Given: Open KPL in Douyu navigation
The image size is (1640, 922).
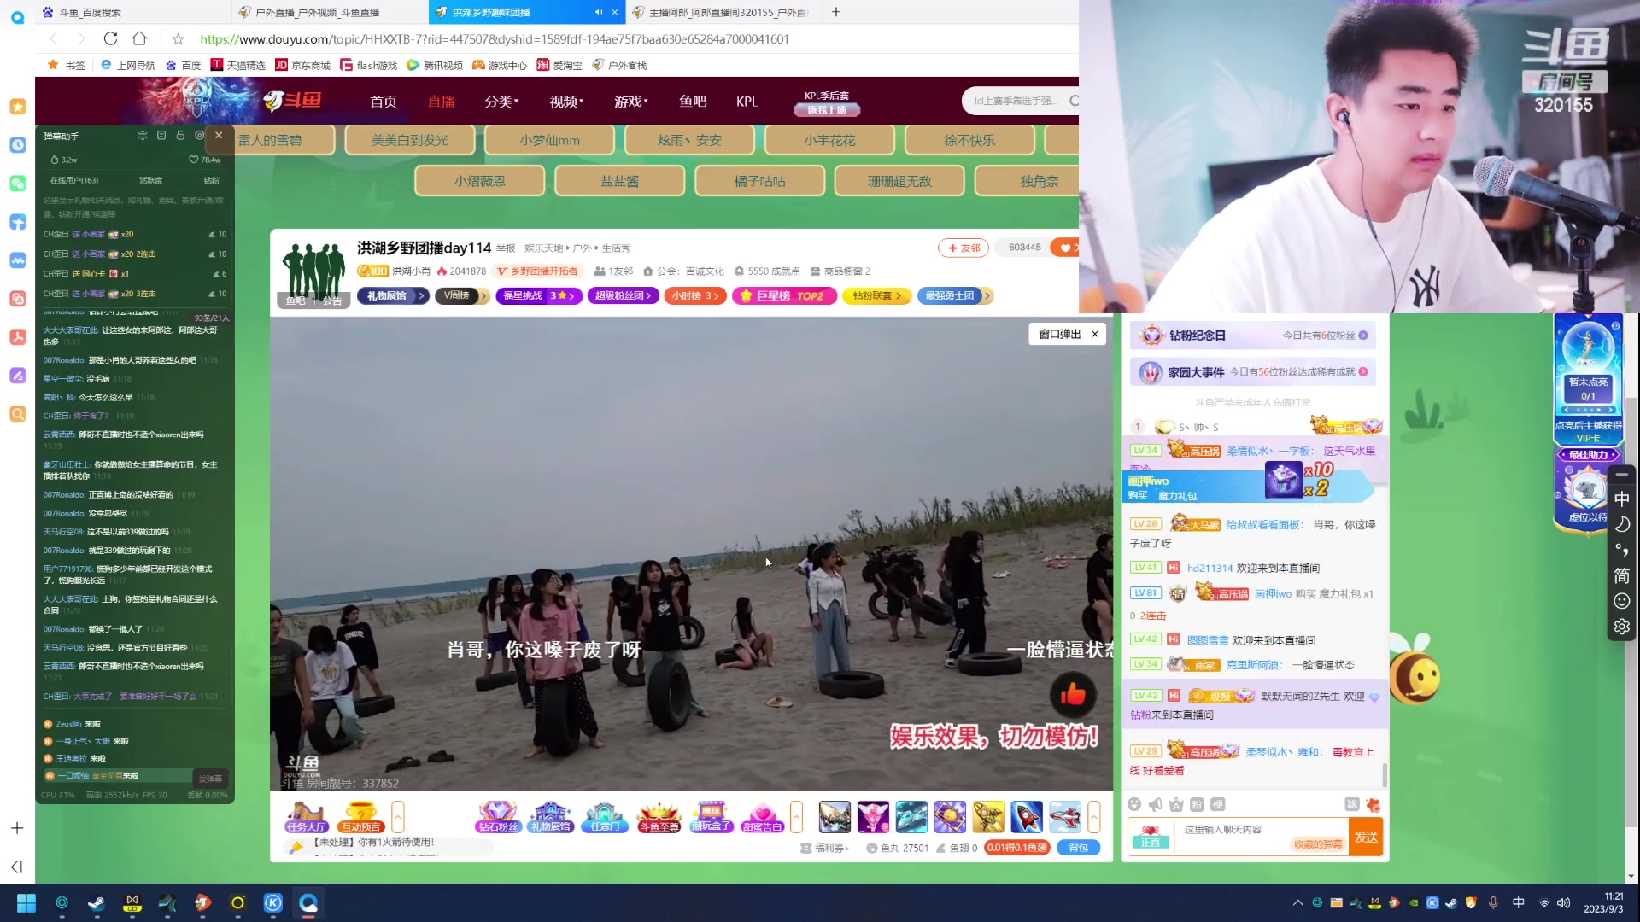Looking at the screenshot, I should point(747,102).
